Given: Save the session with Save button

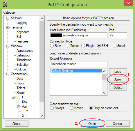Looking at the screenshot, I should coord(118,80).
